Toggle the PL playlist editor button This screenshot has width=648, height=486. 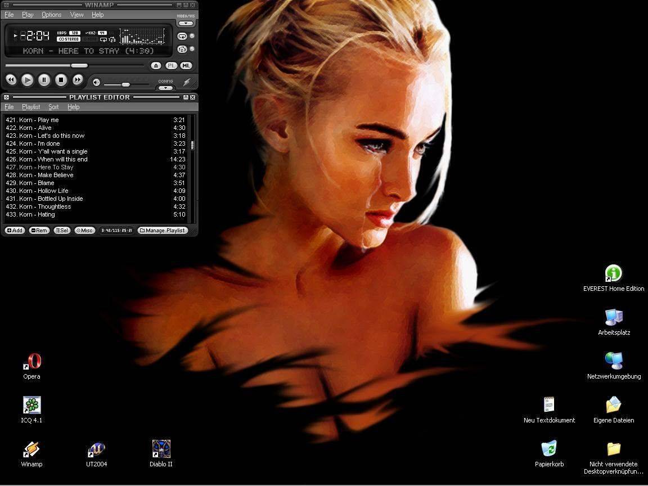pos(171,66)
